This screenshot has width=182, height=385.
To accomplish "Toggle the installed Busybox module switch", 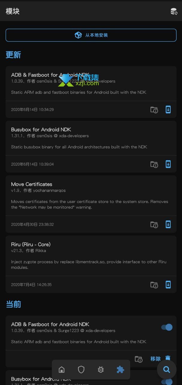I will pyautogui.click(x=167, y=382).
